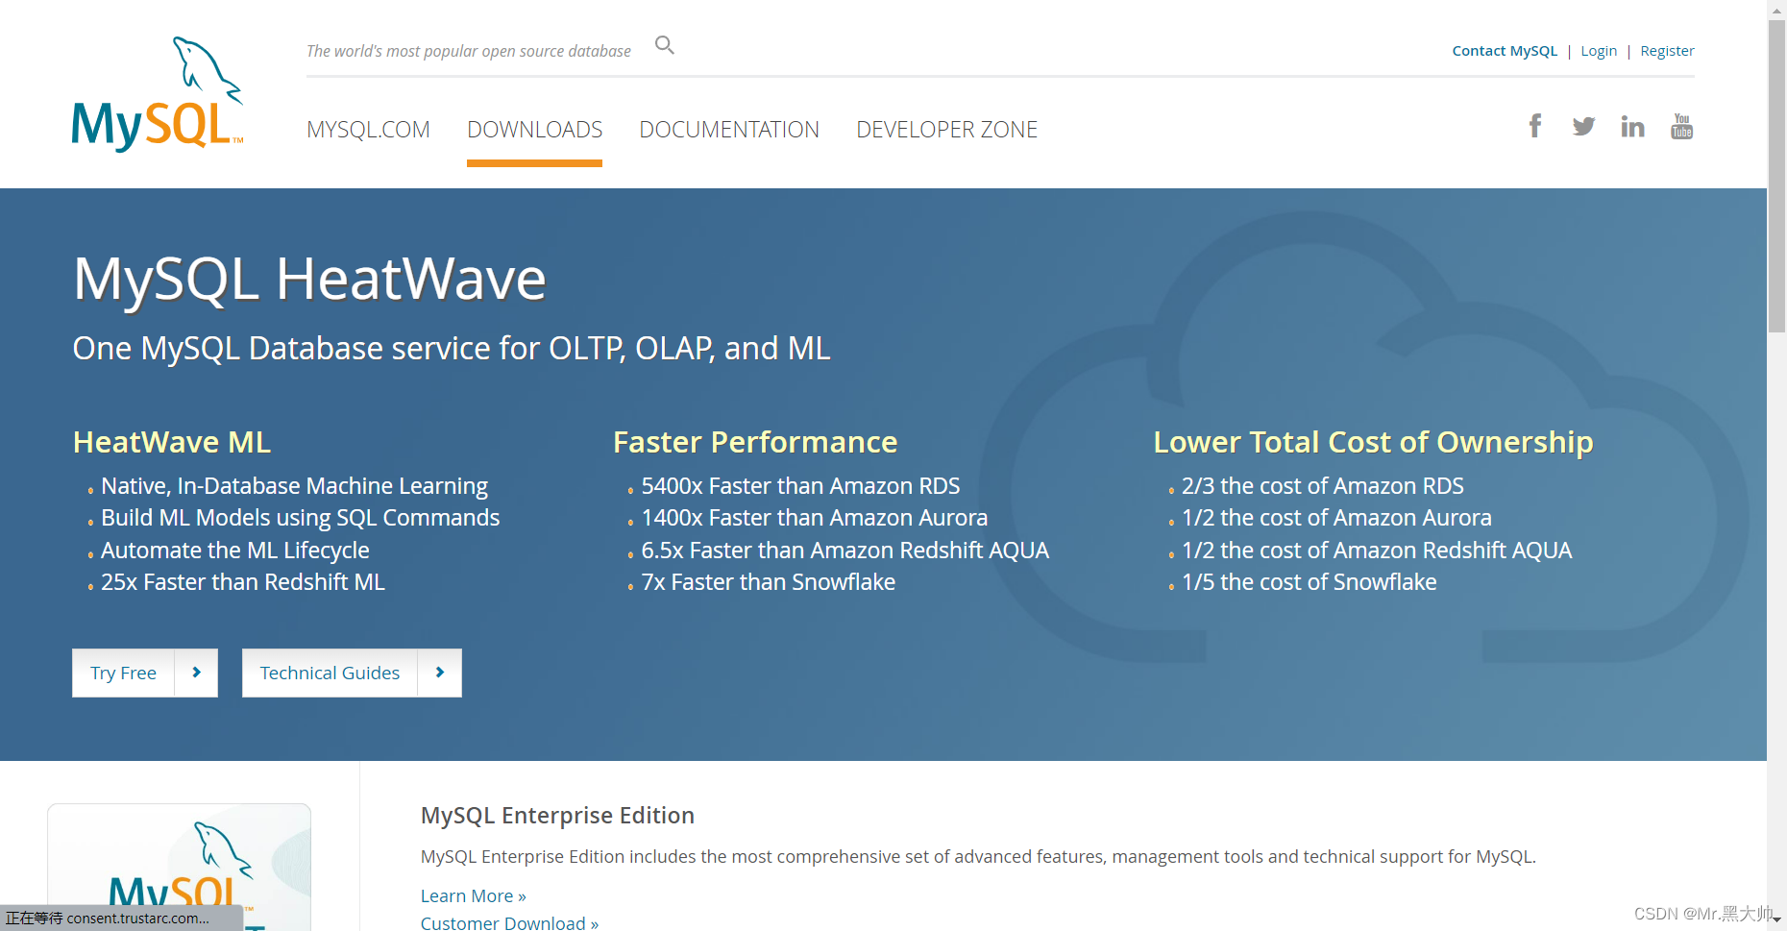Click '1/2 the cost of Amazon Redshift AQUA'
This screenshot has height=931, width=1787.
(x=1376, y=551)
